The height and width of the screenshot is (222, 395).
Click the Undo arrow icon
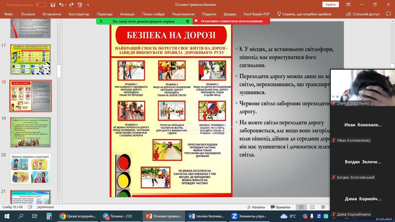coord(61,5)
